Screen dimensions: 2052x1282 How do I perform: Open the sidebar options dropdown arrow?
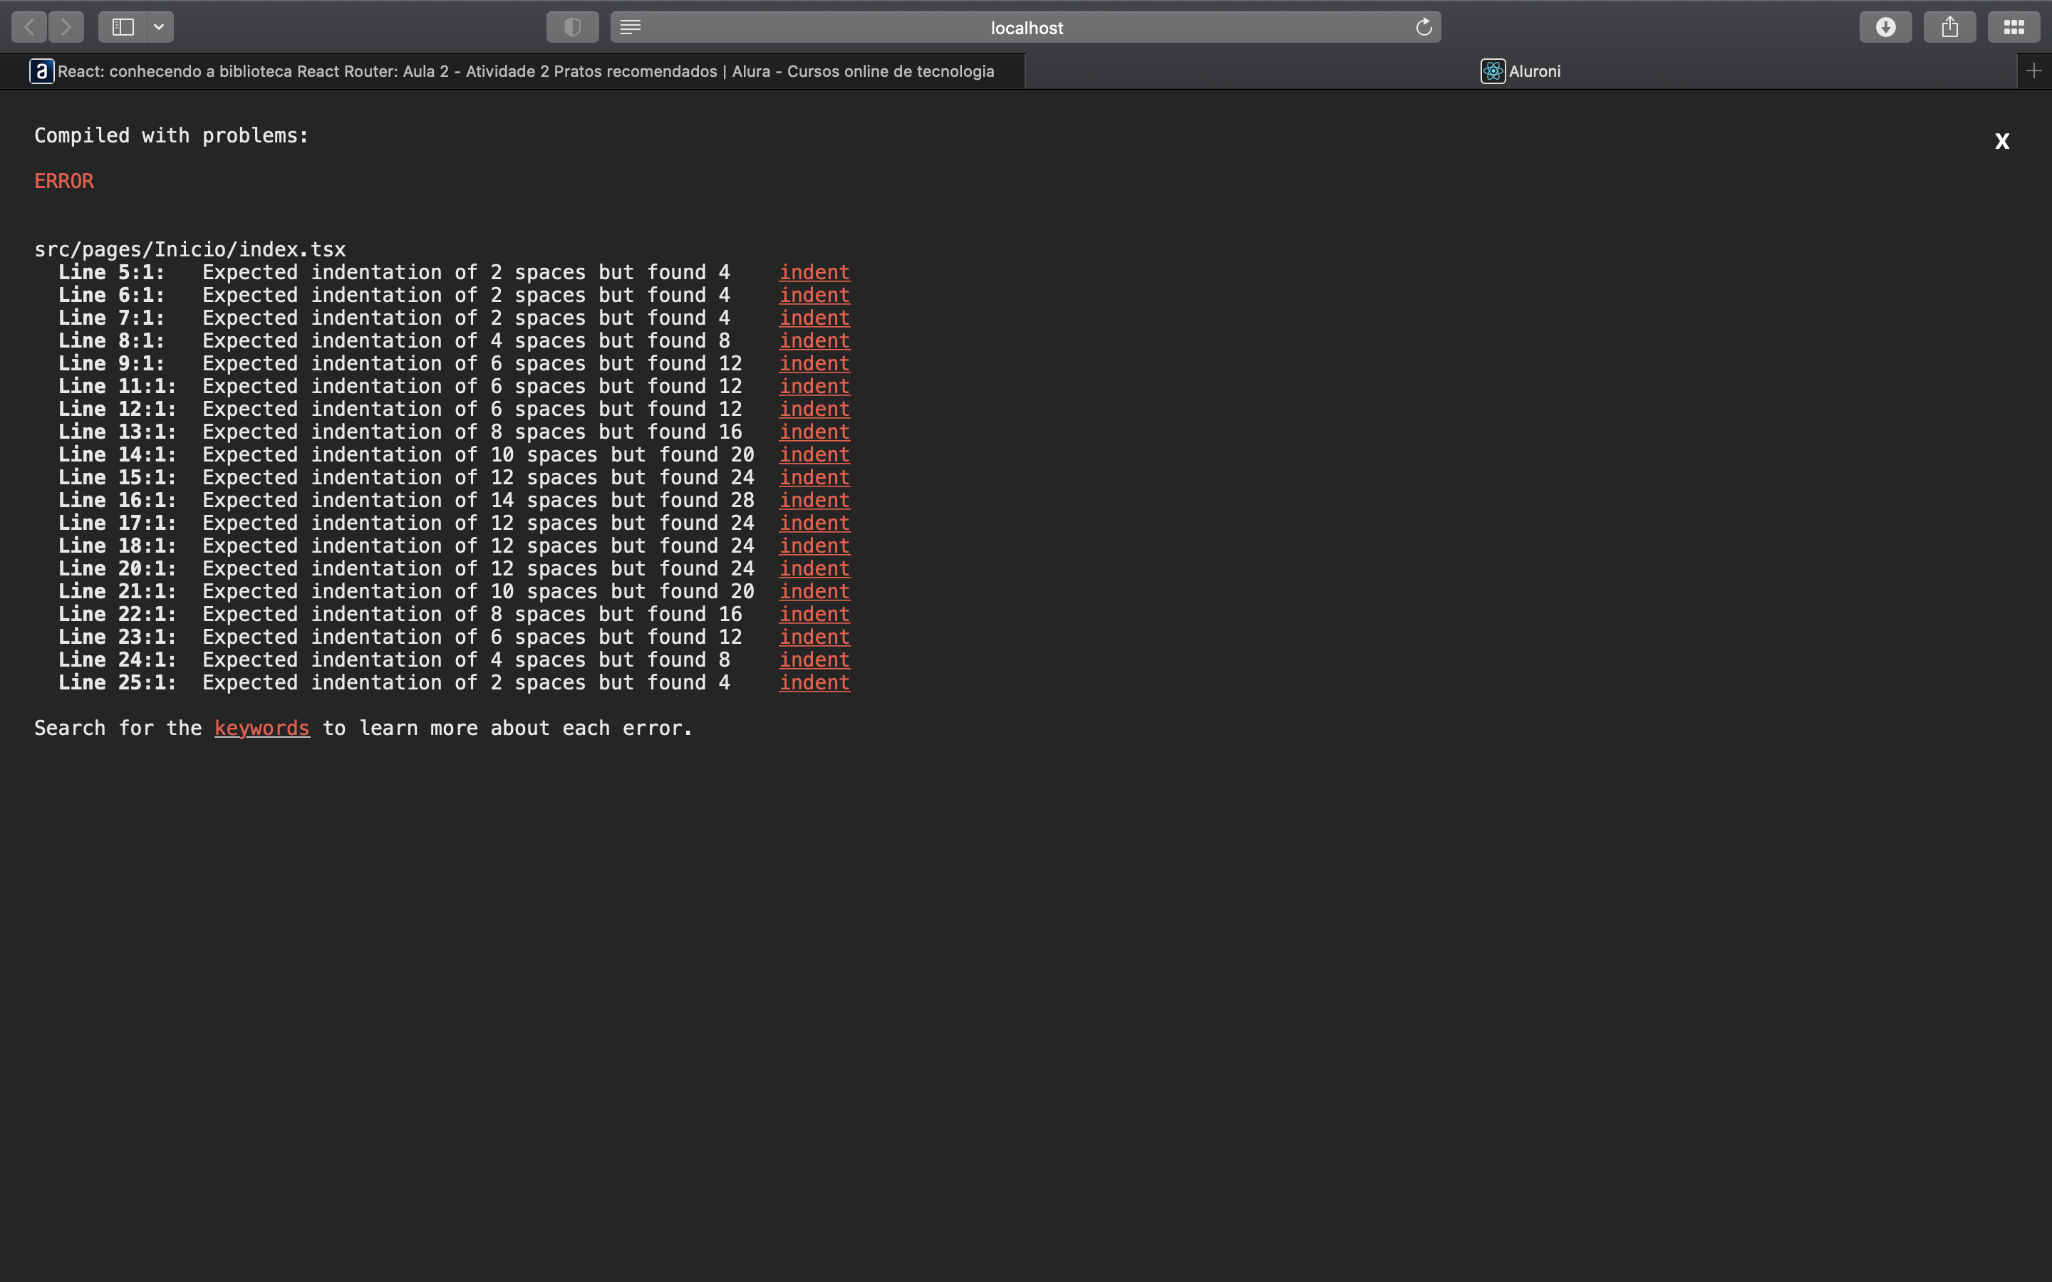point(160,27)
